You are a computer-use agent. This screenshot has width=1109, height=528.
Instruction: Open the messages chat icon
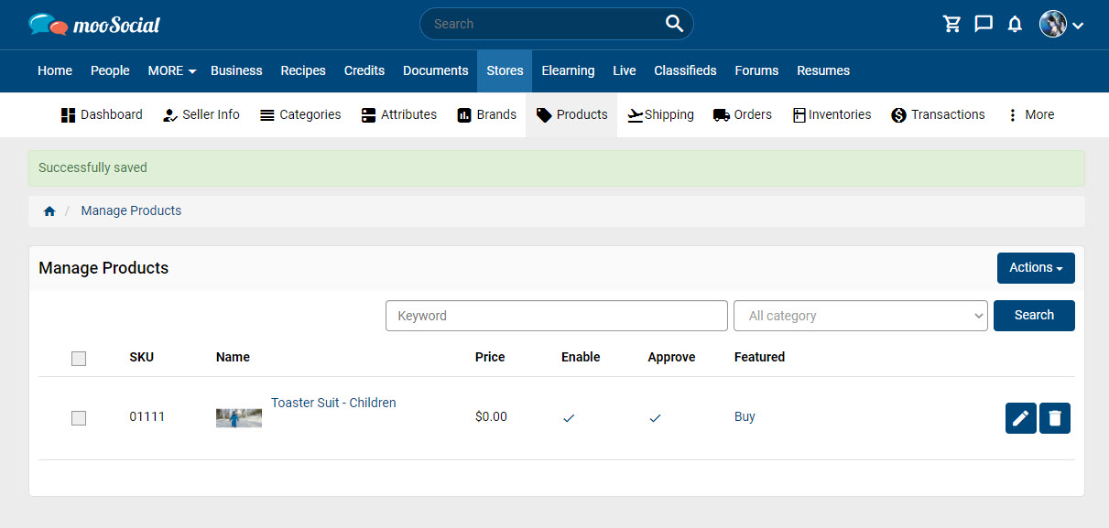pos(984,25)
